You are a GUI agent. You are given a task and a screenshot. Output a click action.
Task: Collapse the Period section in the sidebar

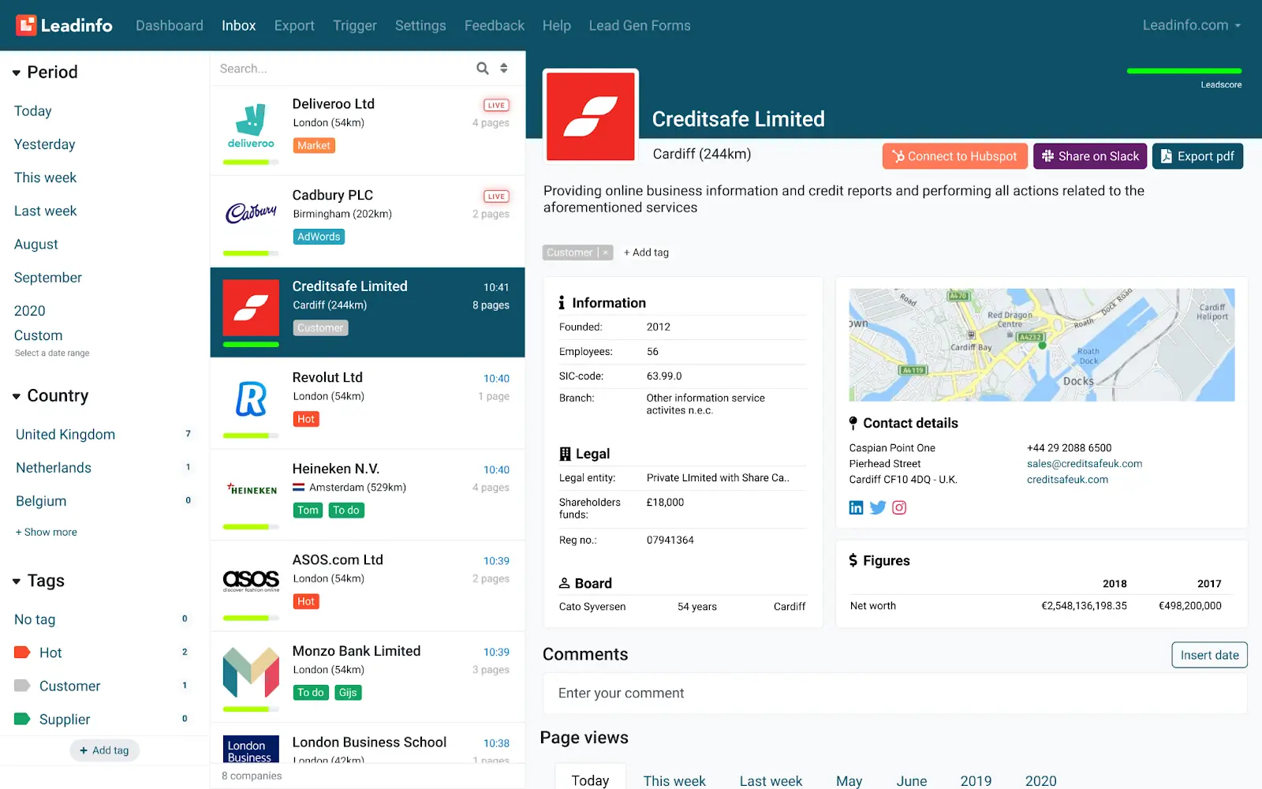17,72
